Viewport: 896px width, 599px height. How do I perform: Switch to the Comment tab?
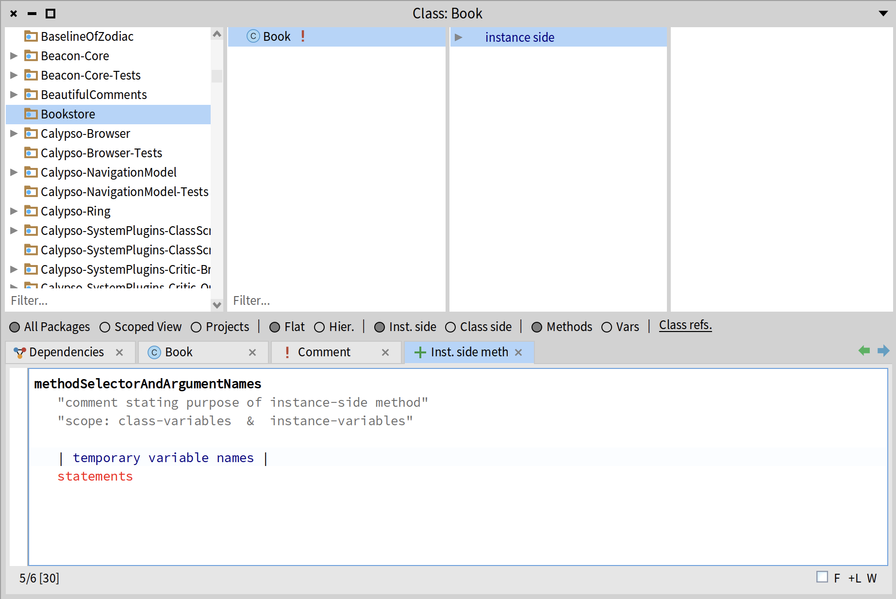pos(324,352)
